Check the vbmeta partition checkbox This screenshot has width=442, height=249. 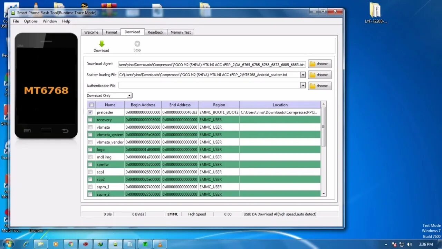pos(90,127)
